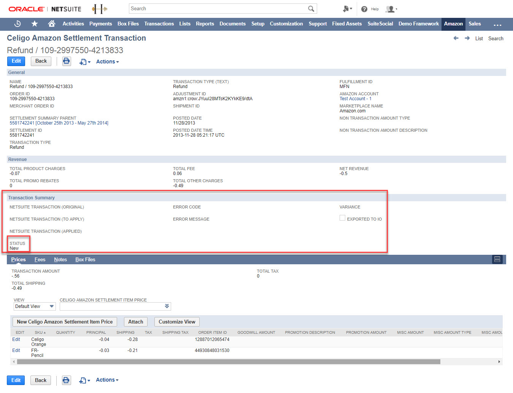Edit the Celigo Orange row
The image size is (513, 393).
click(x=16, y=339)
